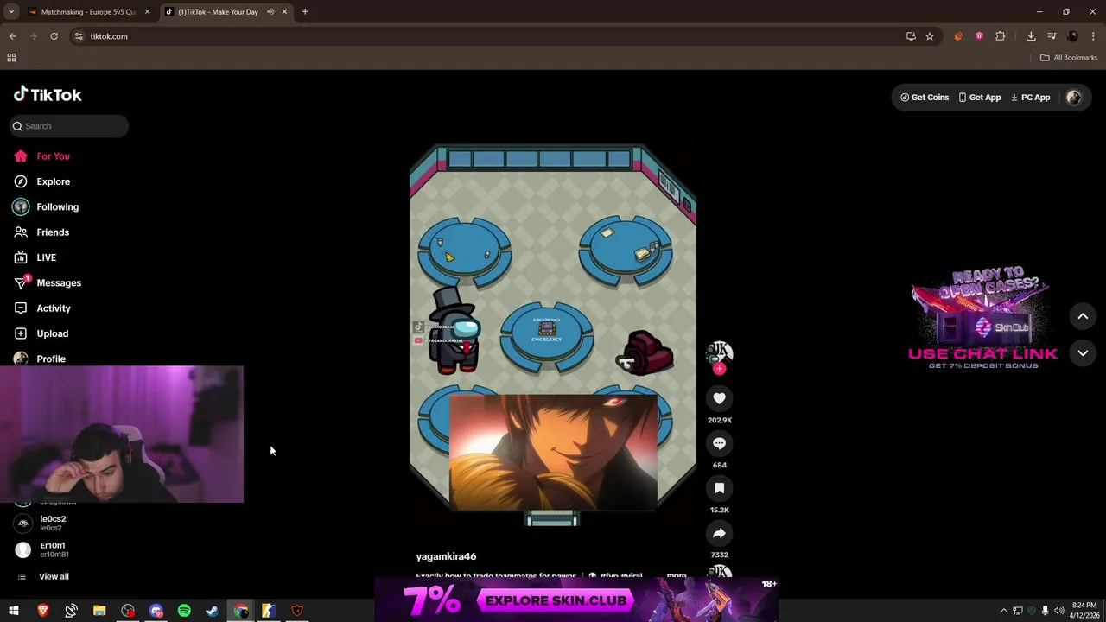This screenshot has height=622, width=1106.
Task: Open the browser downloads
Action: click(x=1031, y=36)
